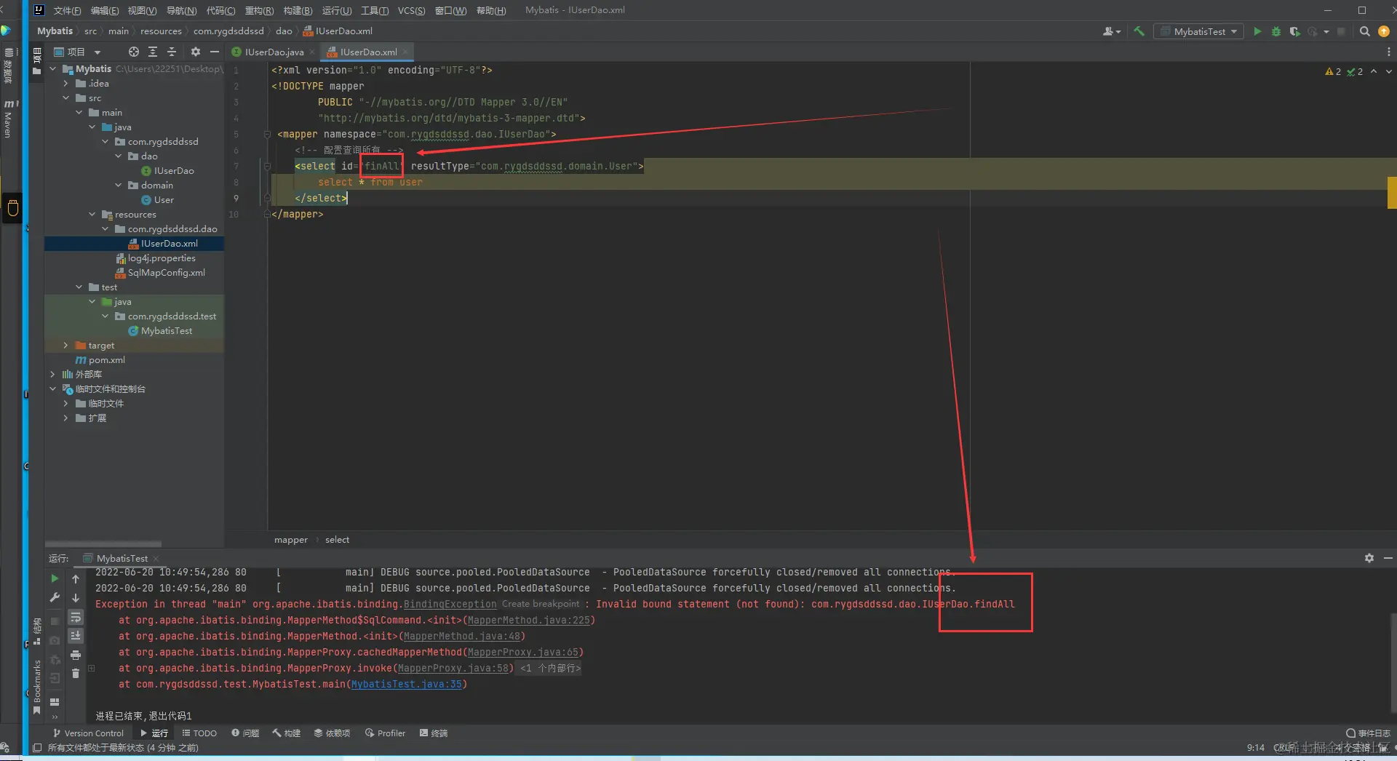Viewport: 1397px width, 761px height.
Task: Open the 终端 terminal tab
Action: coord(434,733)
